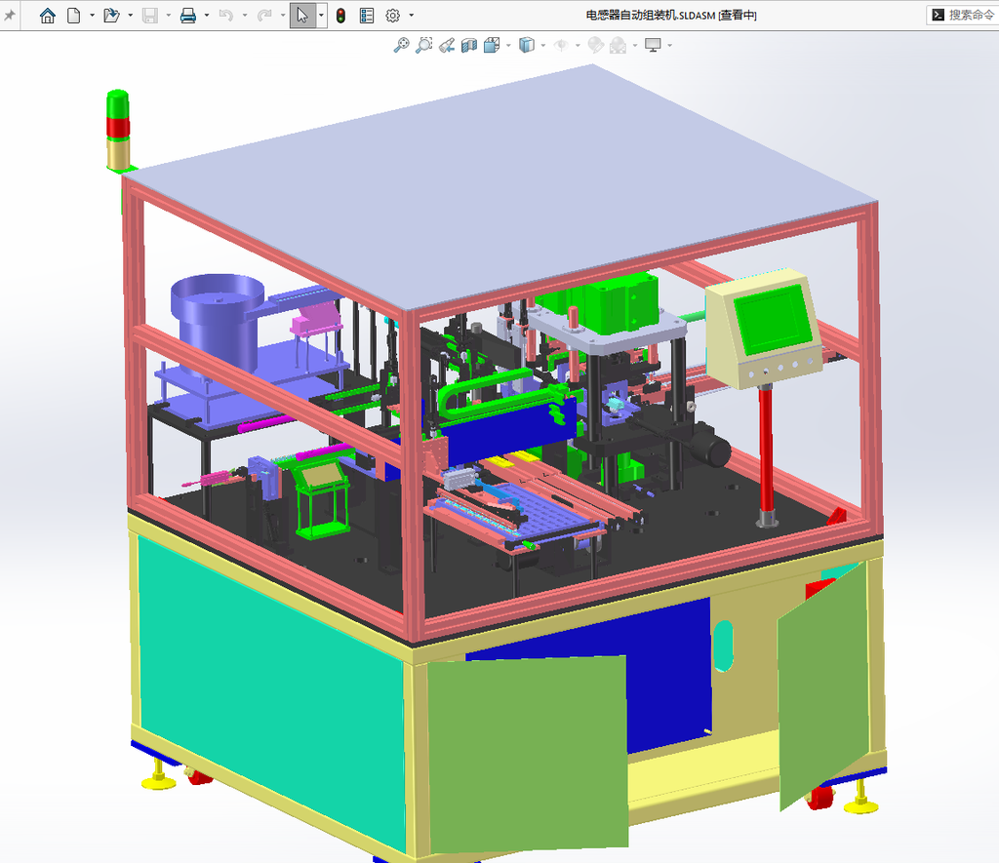Click the green touchscreen panel on model
The width and height of the screenshot is (999, 863).
(774, 321)
